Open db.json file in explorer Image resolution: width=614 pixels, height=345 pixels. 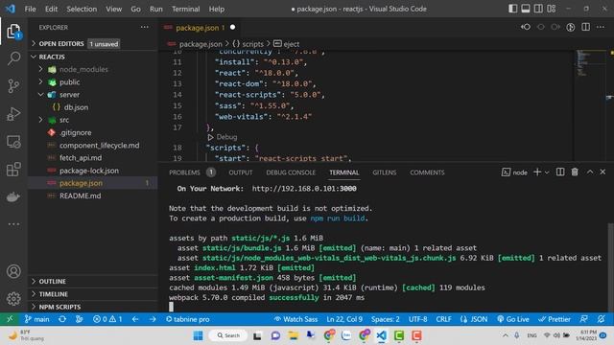(x=76, y=107)
